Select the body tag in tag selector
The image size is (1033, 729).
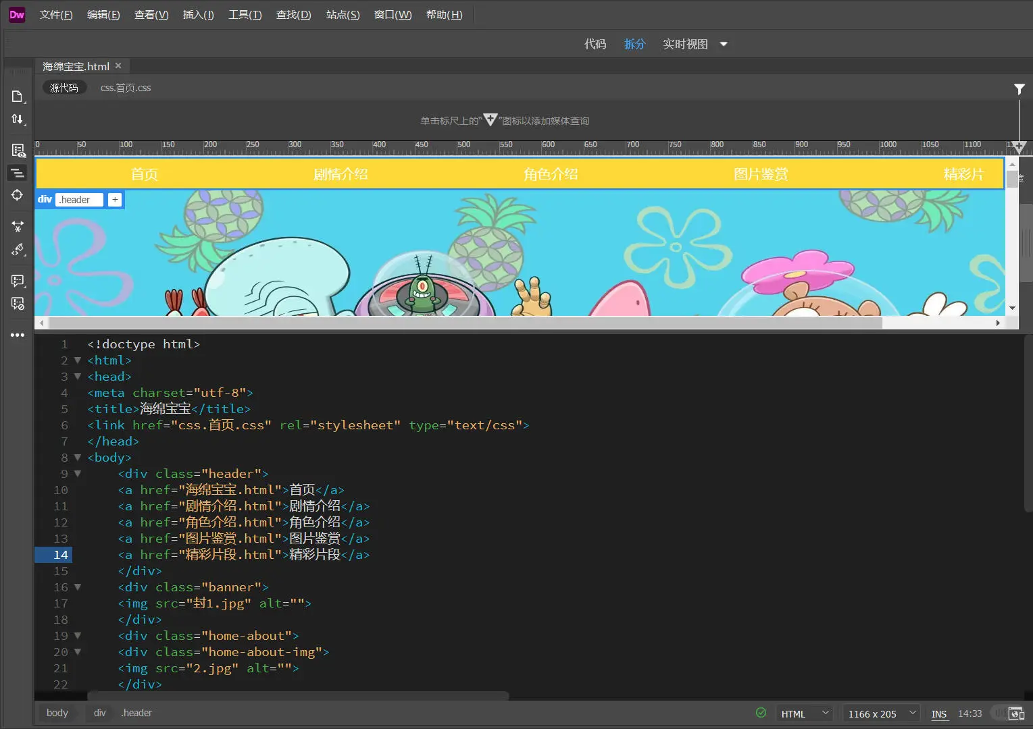(x=57, y=713)
